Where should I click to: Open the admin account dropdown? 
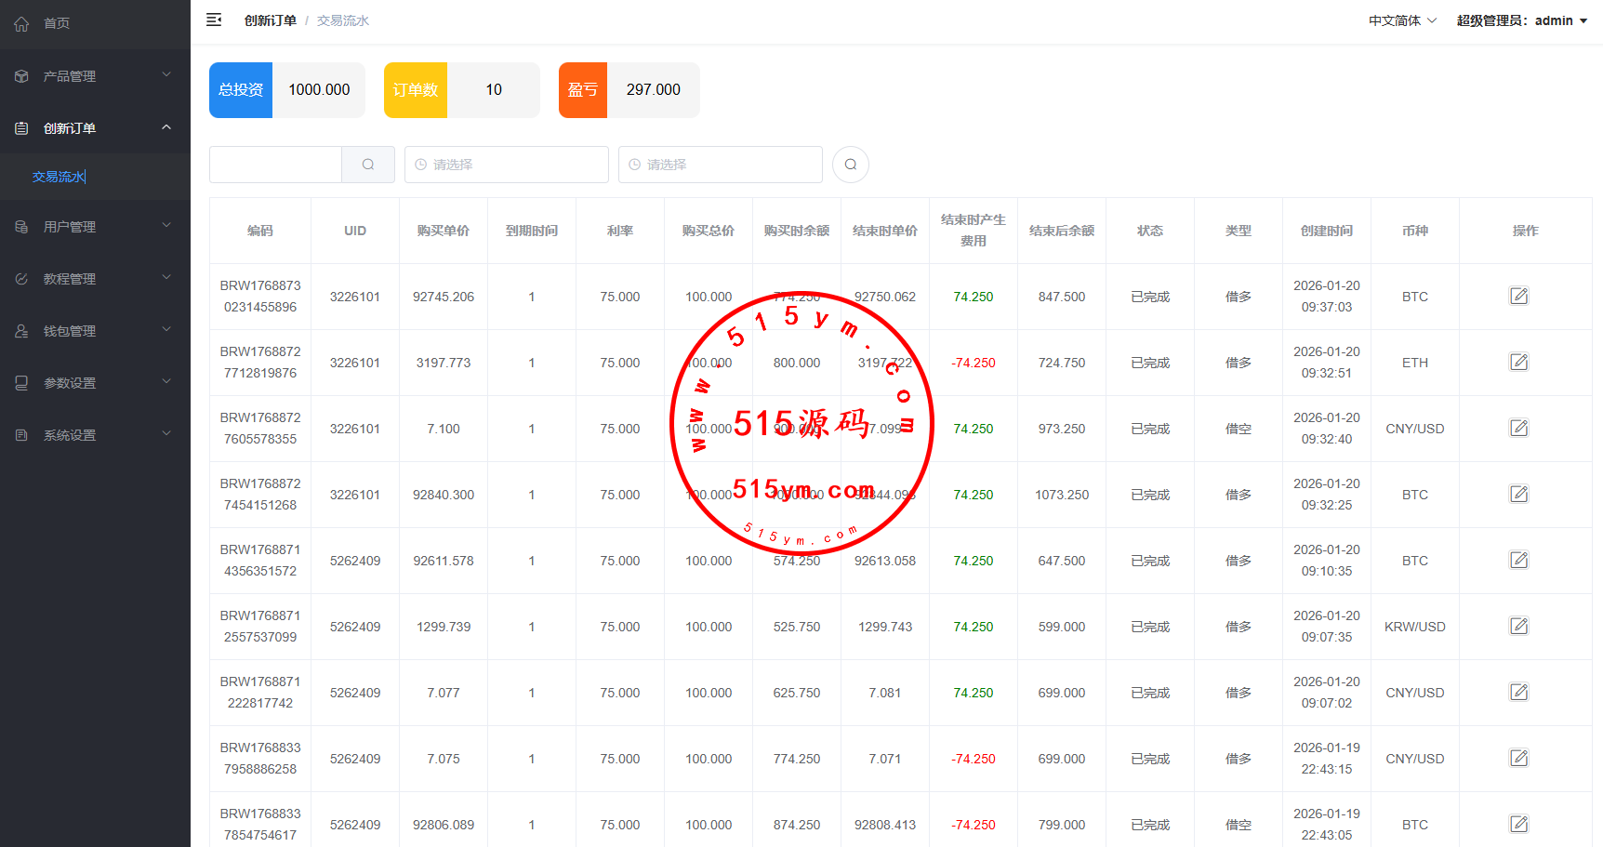tap(1522, 20)
